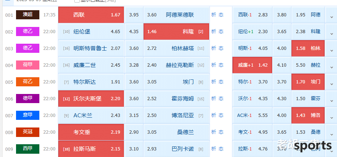Select handicap AC米-1 at 5.55
Screen dimensions: 337x157
252,115
